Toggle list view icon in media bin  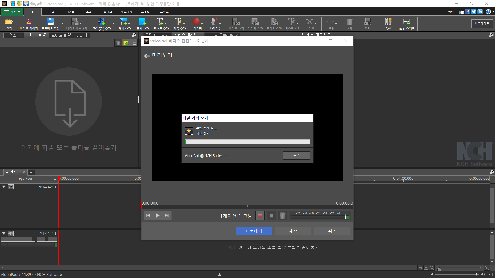[134, 43]
